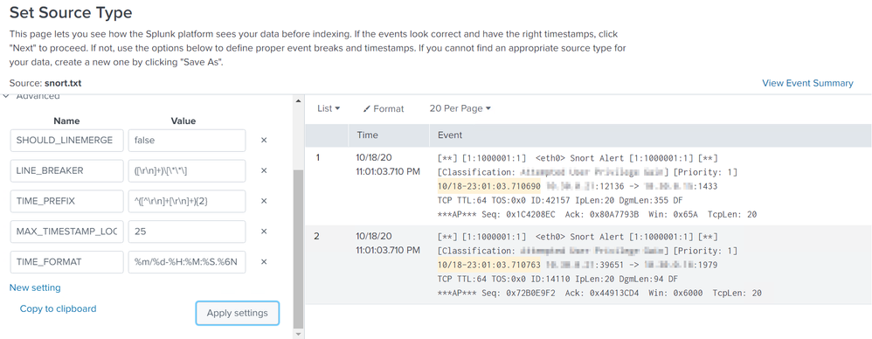Open the List view dropdown
The width and height of the screenshot is (872, 339).
pos(329,109)
